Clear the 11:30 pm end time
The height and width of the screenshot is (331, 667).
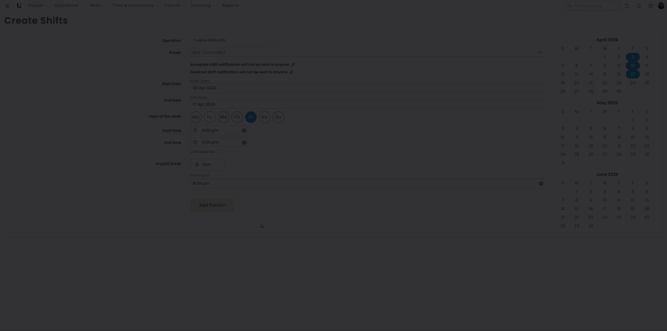pos(244,143)
